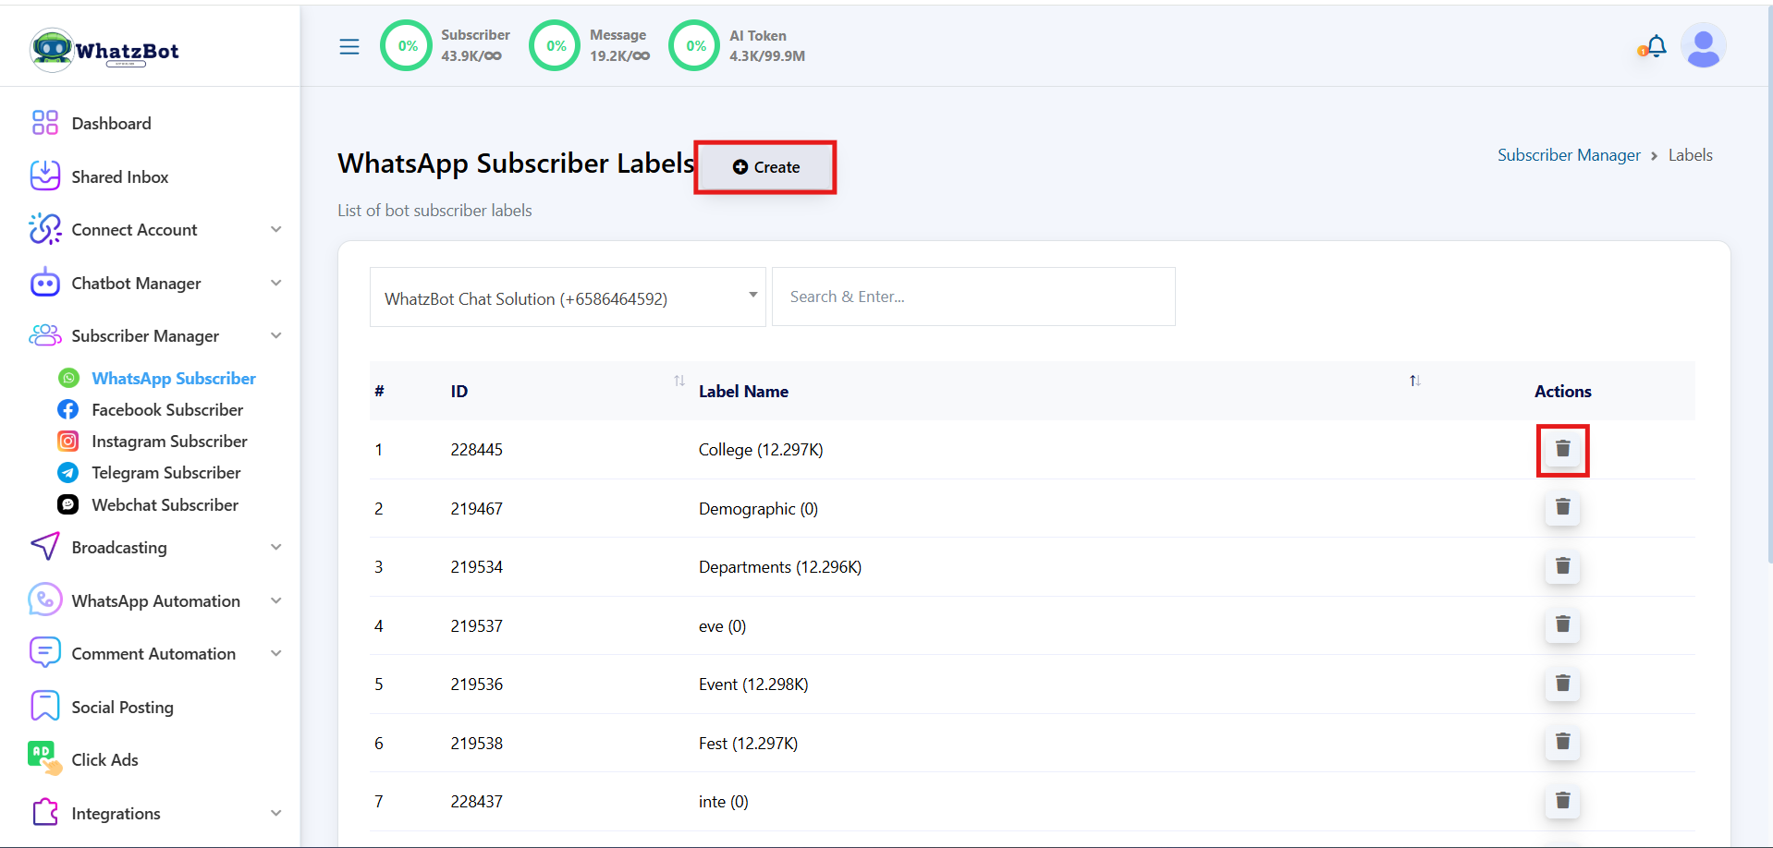
Task: Delete the College label
Action: coord(1562,449)
